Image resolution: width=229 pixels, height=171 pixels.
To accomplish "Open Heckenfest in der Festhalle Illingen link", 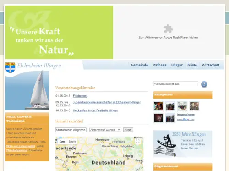I will (x=95, y=110).
